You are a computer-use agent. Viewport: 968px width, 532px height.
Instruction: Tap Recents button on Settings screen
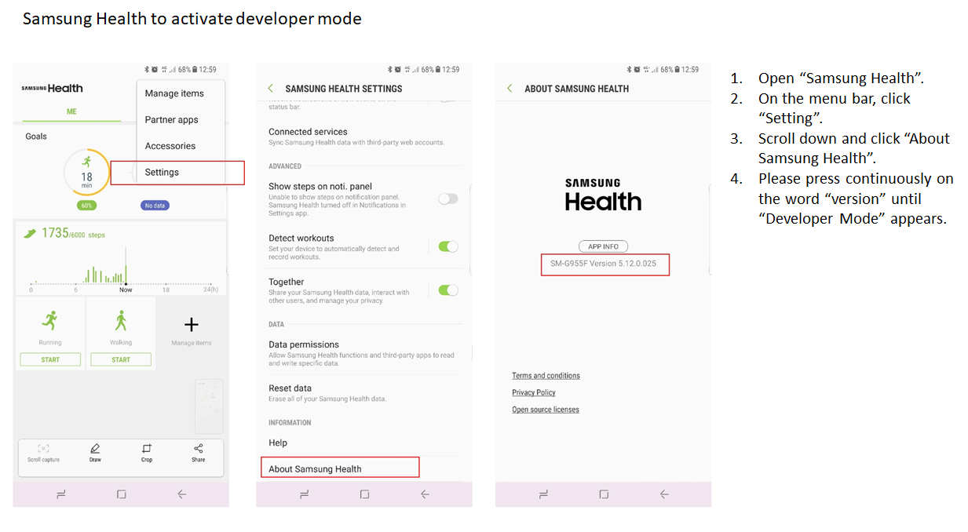tap(304, 494)
